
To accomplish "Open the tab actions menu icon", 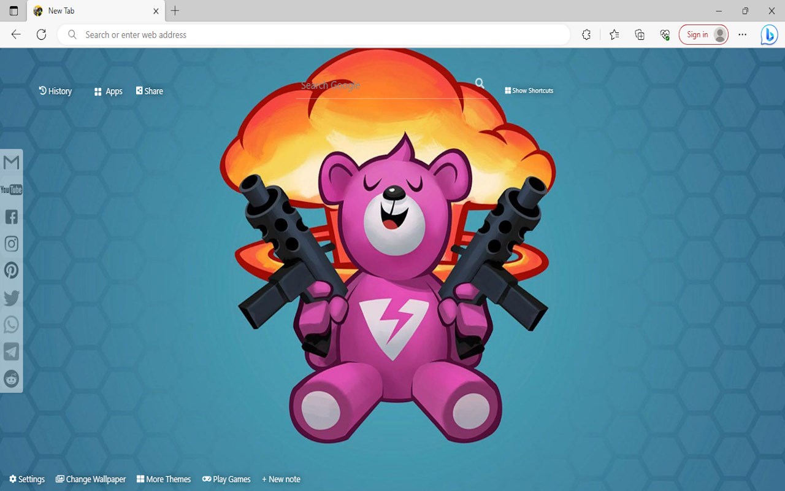I will click(13, 11).
